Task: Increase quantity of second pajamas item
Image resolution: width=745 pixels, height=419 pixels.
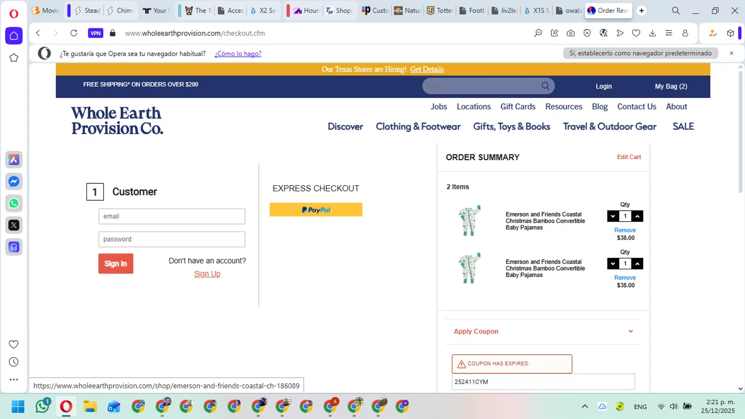Action: click(637, 263)
